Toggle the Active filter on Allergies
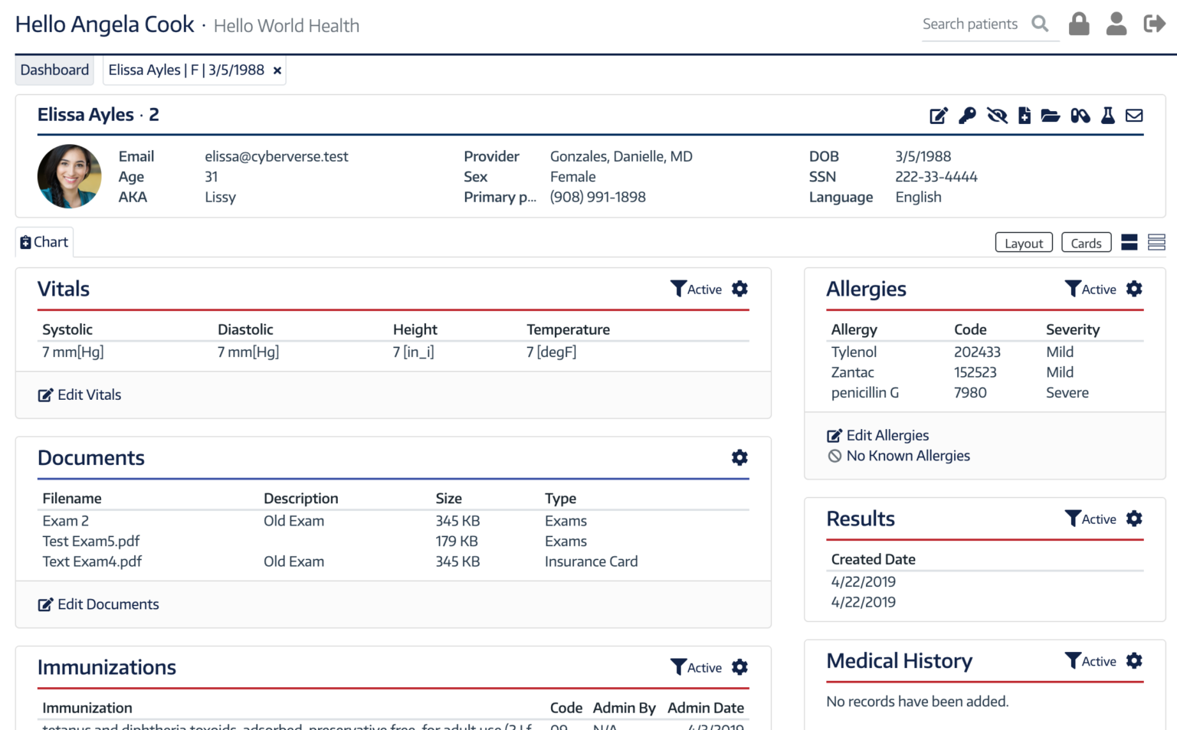The image size is (1177, 730). [1090, 289]
